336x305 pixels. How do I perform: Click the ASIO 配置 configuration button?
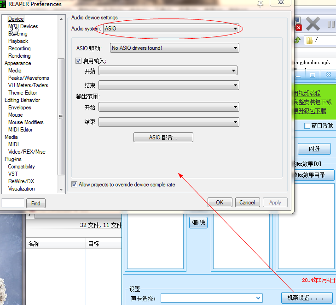pos(163,138)
